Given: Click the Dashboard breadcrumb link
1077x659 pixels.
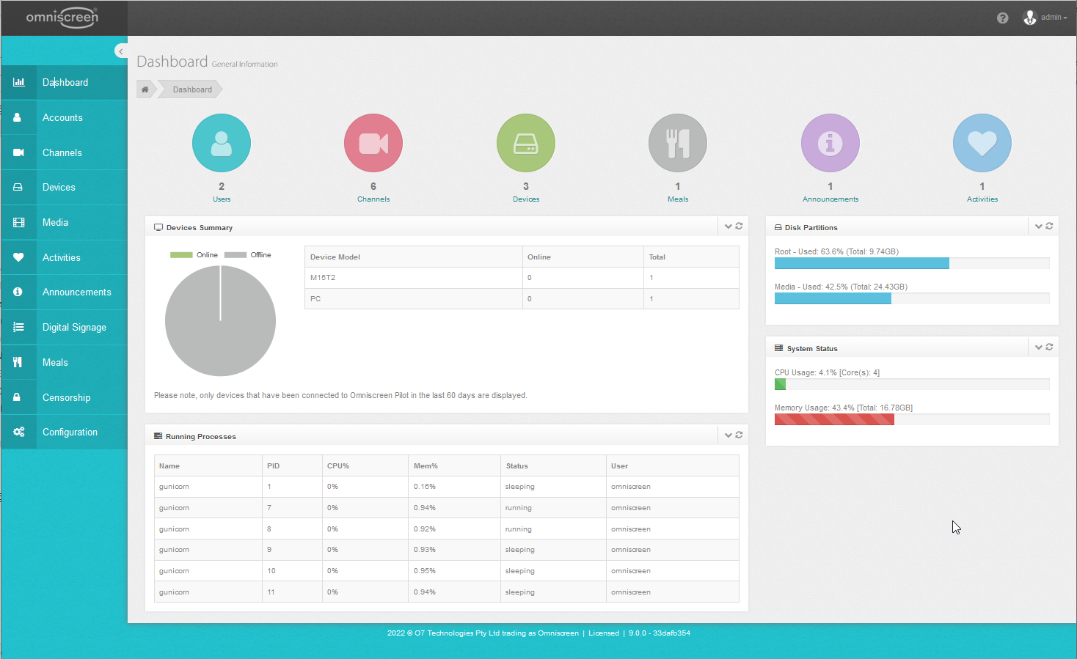Looking at the screenshot, I should (x=192, y=89).
